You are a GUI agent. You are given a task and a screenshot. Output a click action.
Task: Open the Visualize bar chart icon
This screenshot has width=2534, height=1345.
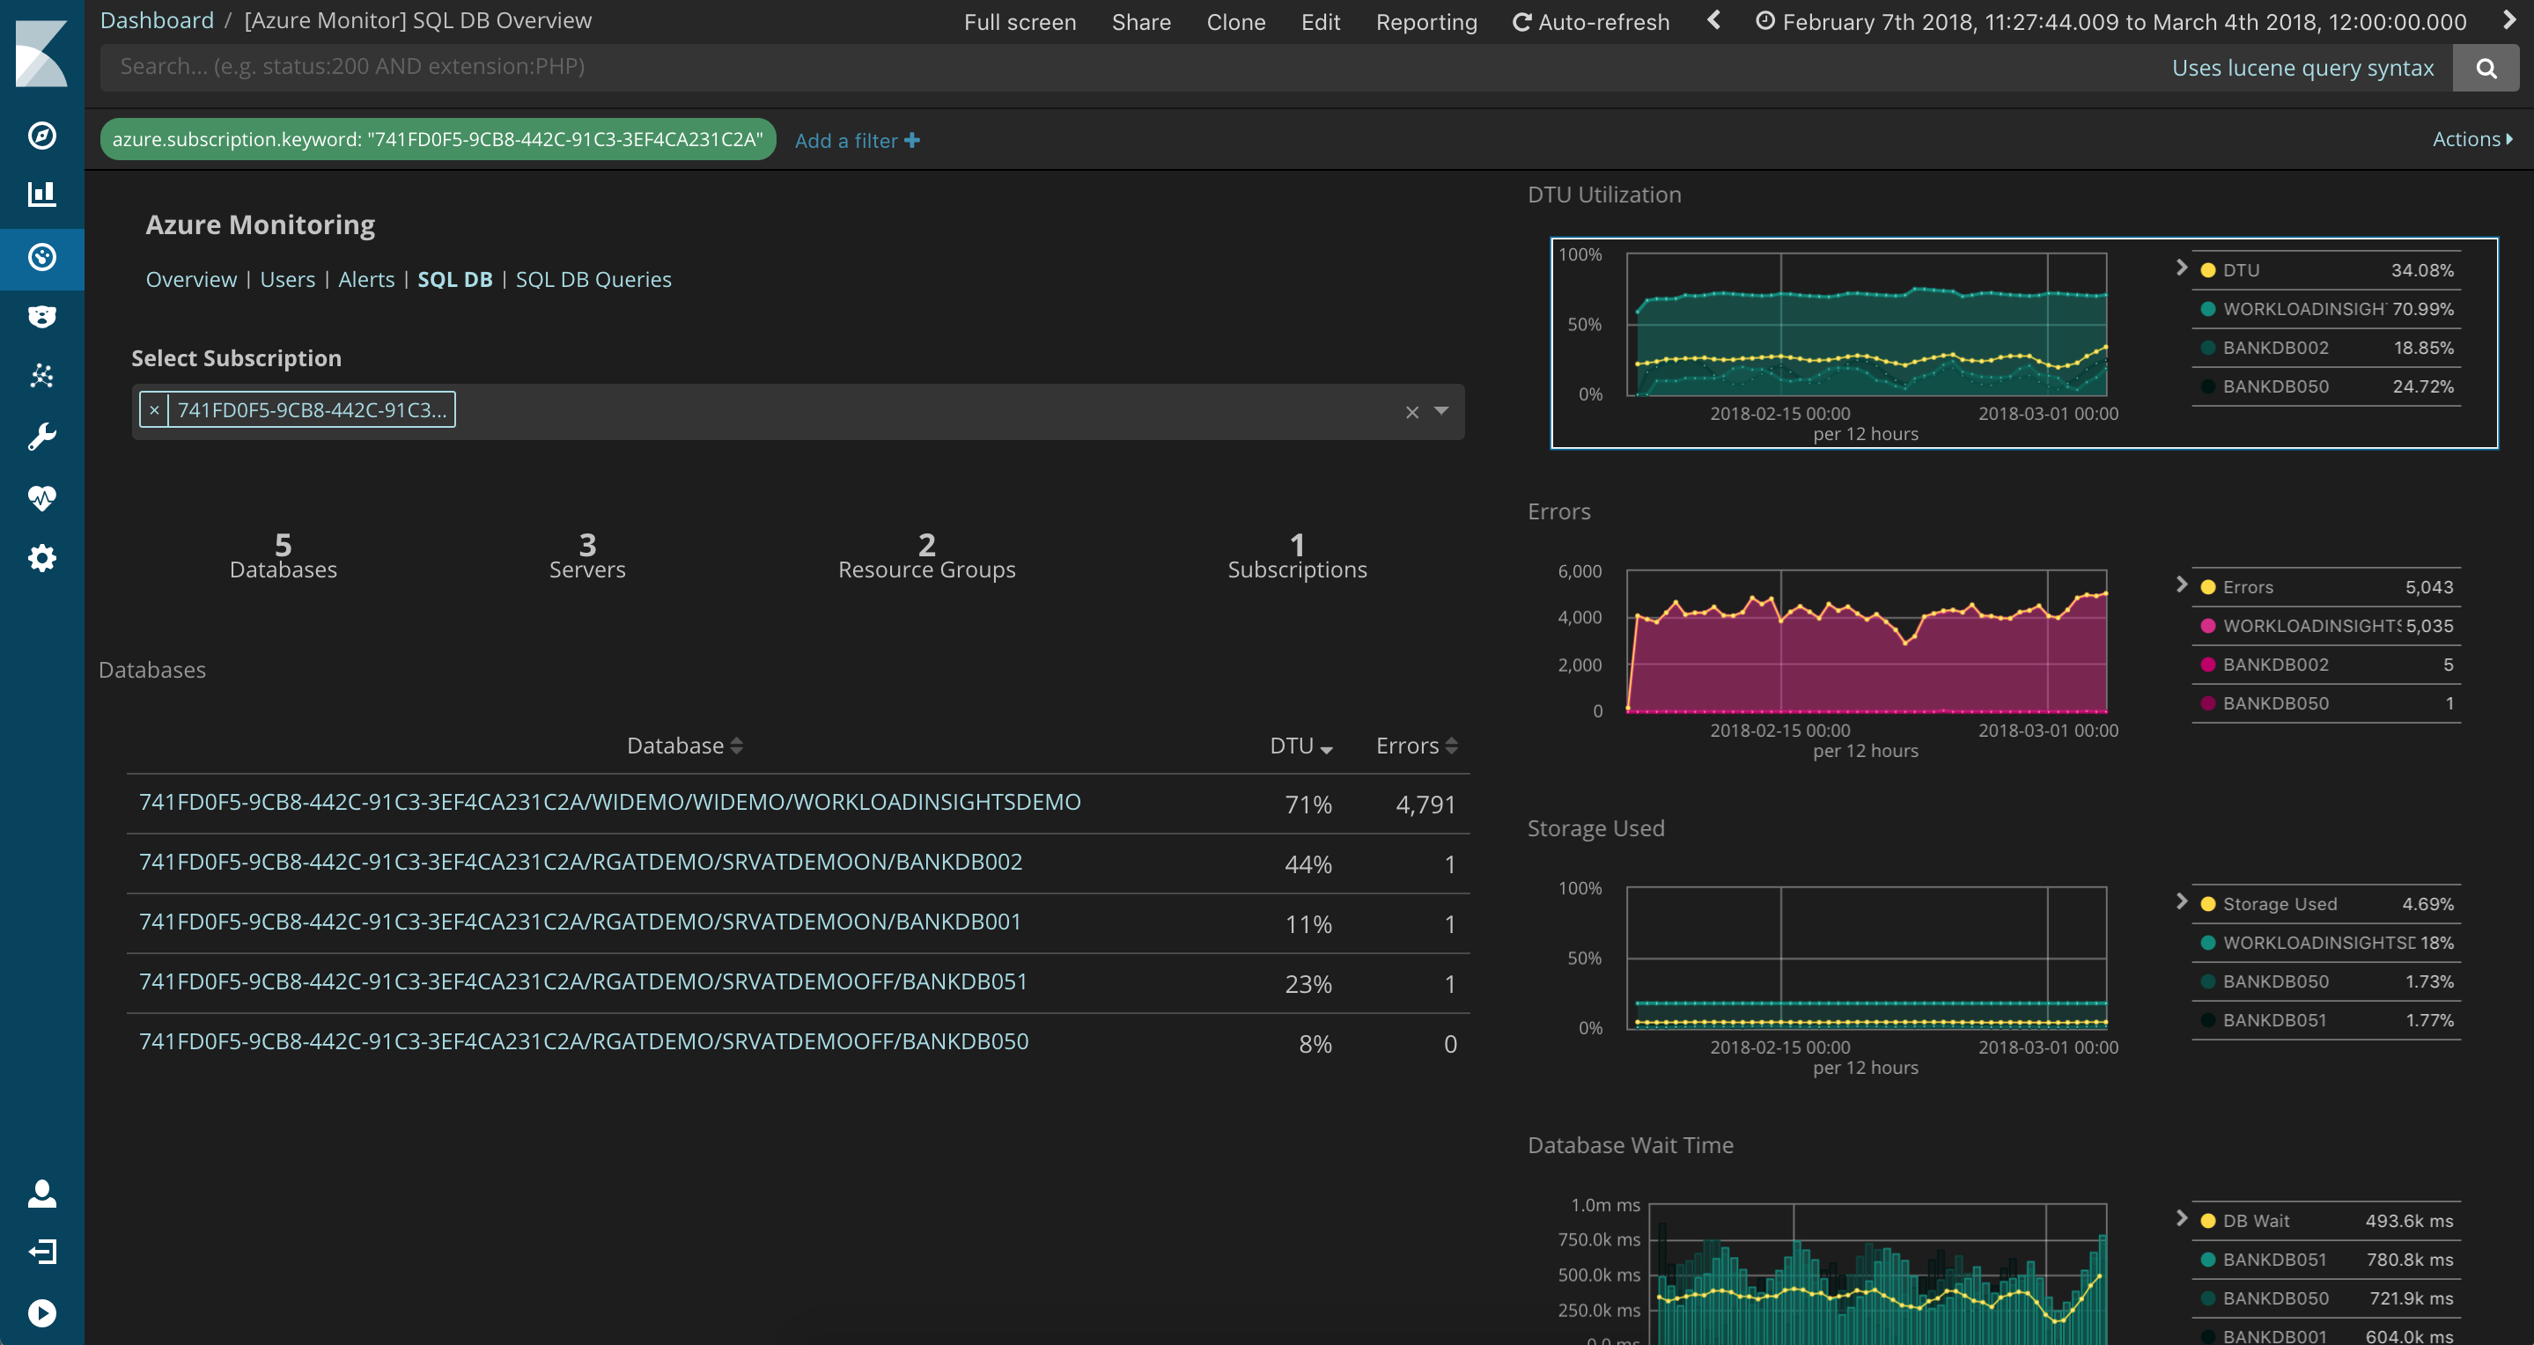tap(41, 194)
